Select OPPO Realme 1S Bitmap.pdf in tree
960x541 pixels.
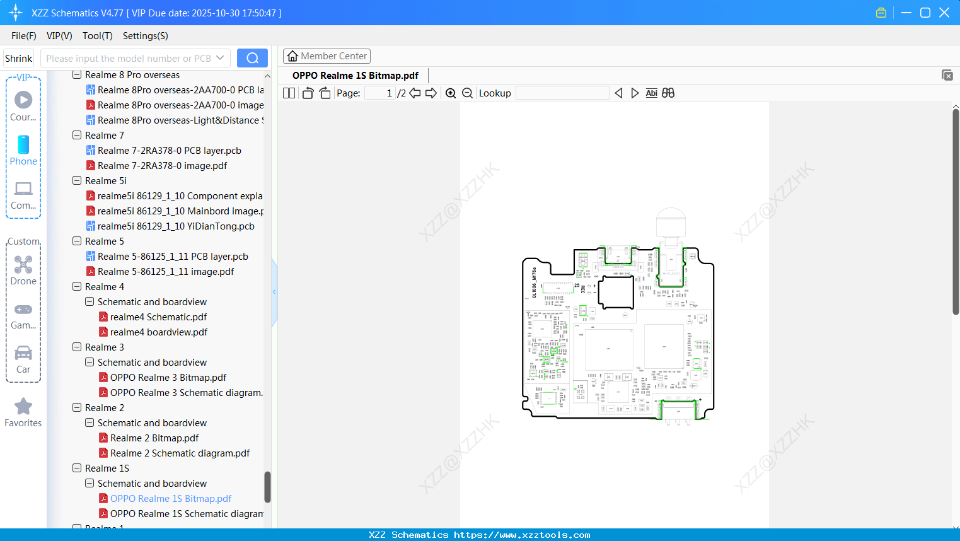[x=165, y=499]
